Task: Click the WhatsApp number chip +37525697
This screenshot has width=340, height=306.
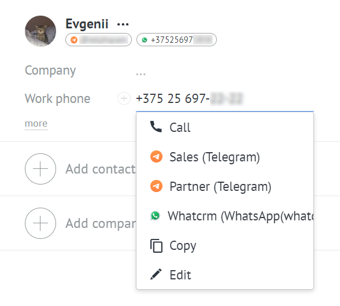Action: click(x=176, y=40)
